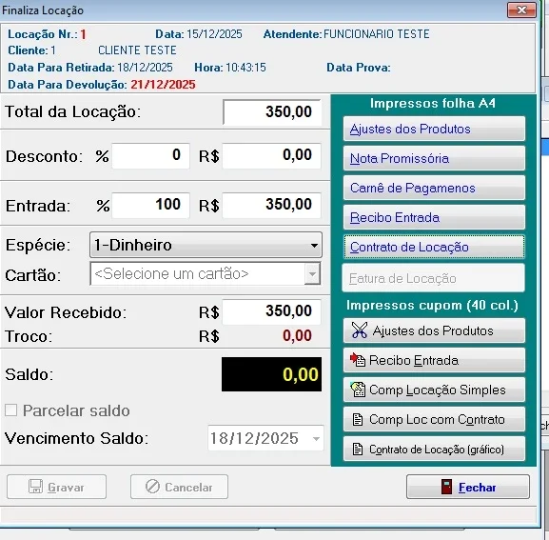
Task: Expand the Cartão selection dropdown arrow
Action: coord(312,273)
